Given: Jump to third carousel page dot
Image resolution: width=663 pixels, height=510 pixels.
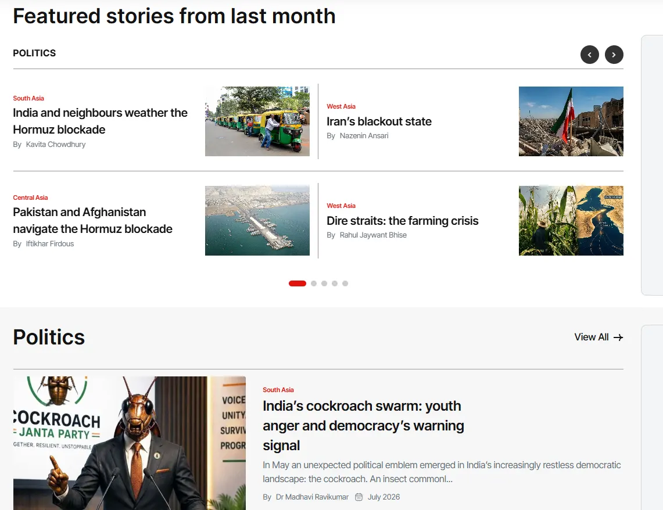Looking at the screenshot, I should point(324,283).
